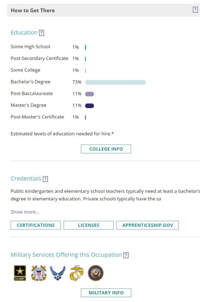
Task: Click the Coast Guard seal icon
Action: pyautogui.click(x=39, y=273)
